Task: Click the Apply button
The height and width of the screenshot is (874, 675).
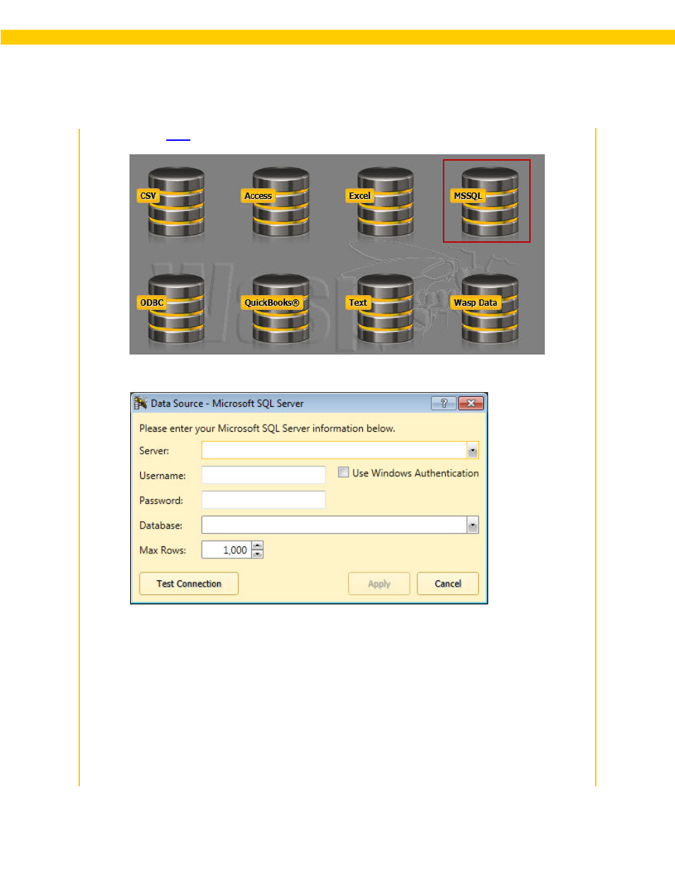Action: coord(379,584)
